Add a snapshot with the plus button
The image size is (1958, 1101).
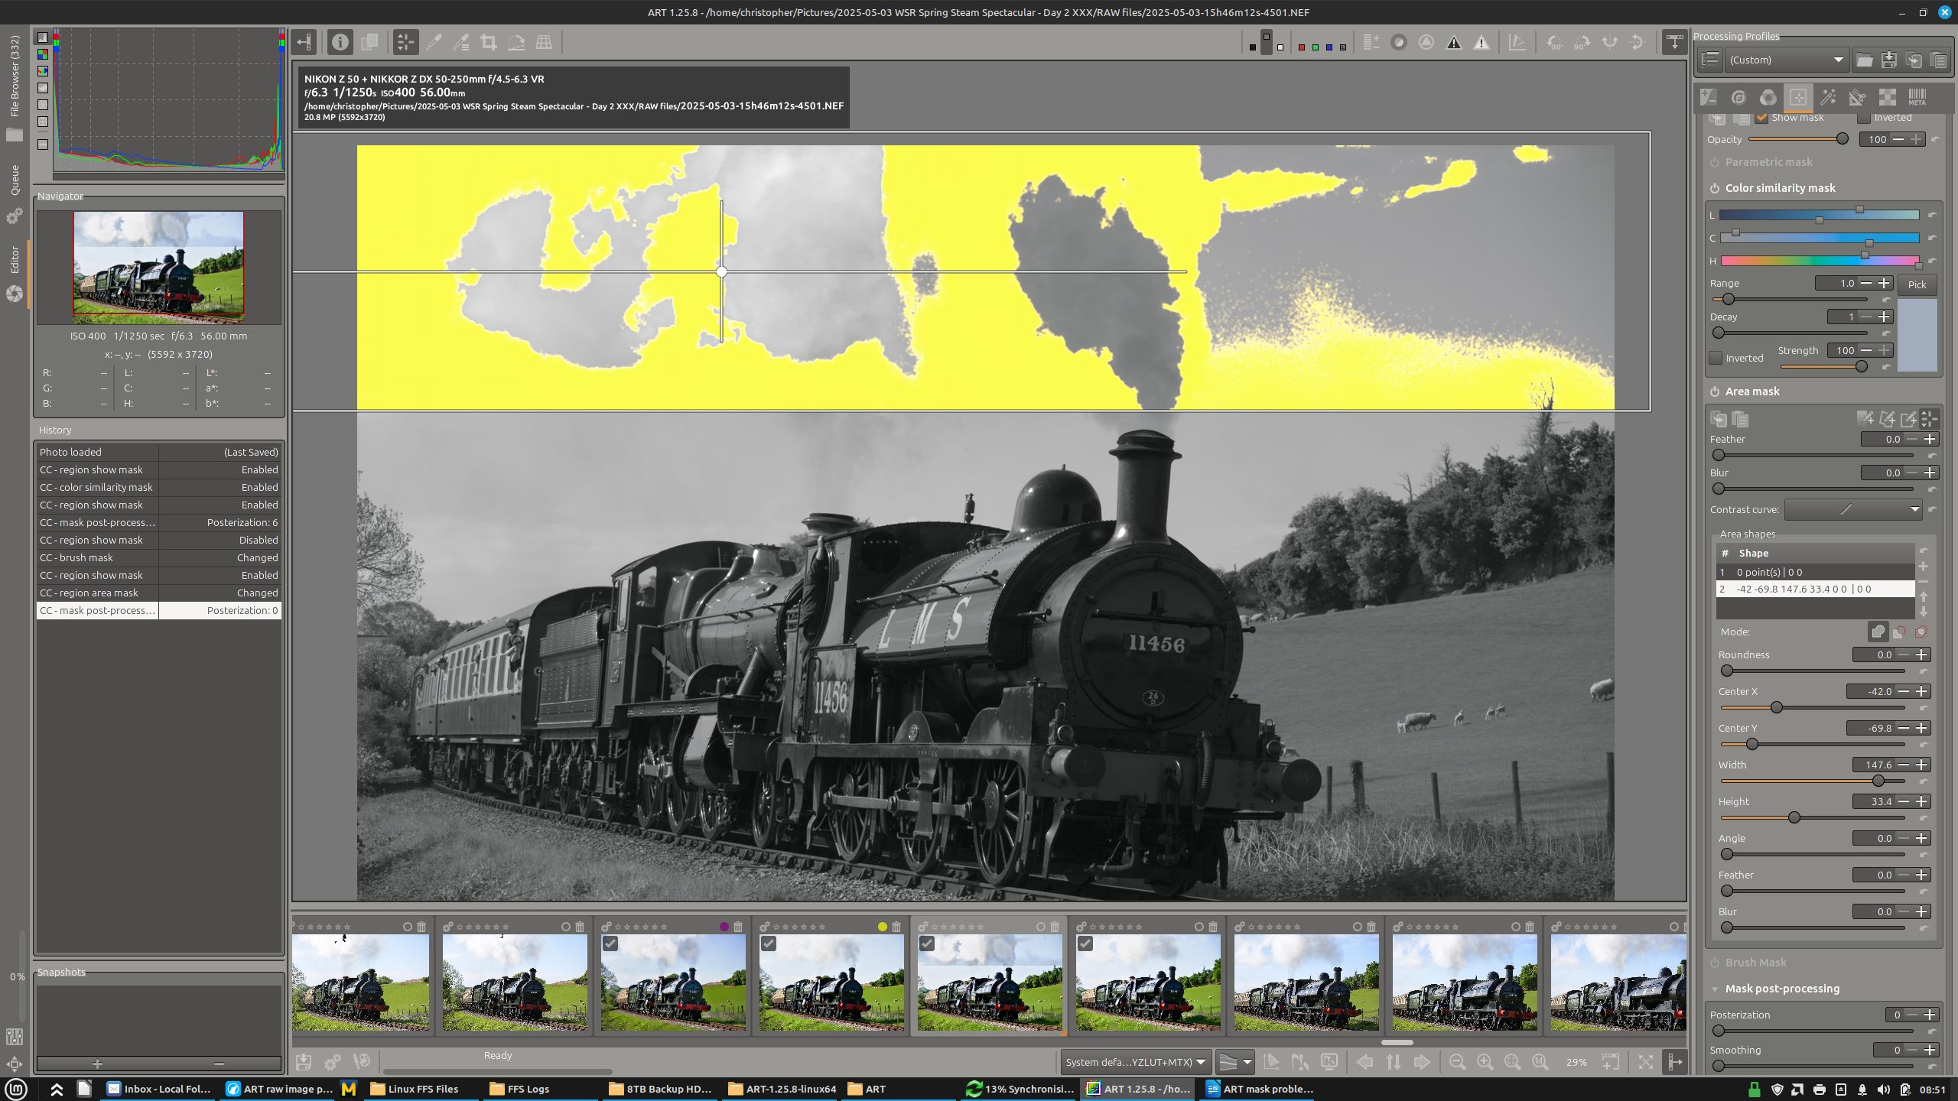(x=97, y=1064)
